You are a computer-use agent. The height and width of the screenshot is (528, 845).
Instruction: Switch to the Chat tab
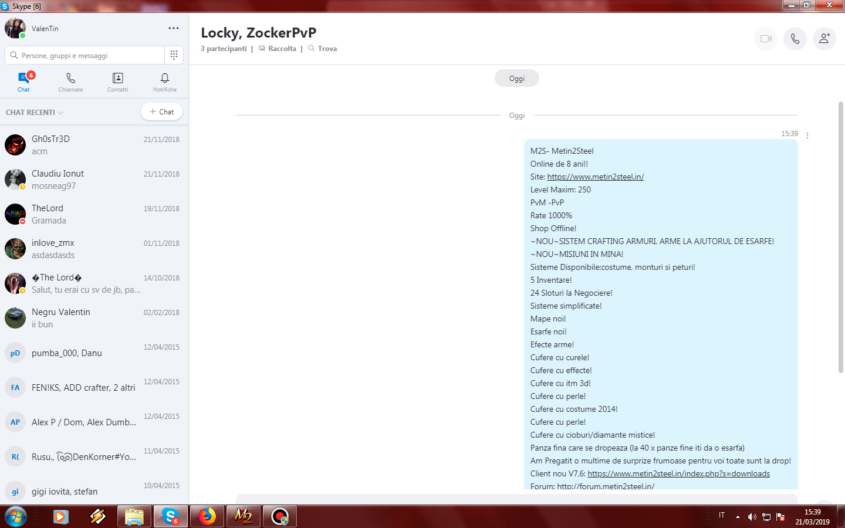[x=23, y=82]
